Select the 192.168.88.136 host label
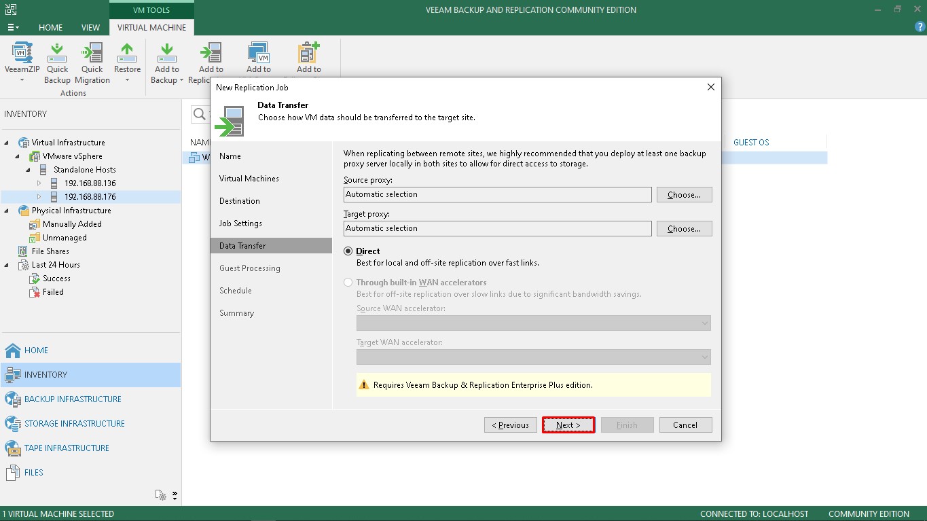Viewport: 927px width, 521px height. tap(90, 183)
